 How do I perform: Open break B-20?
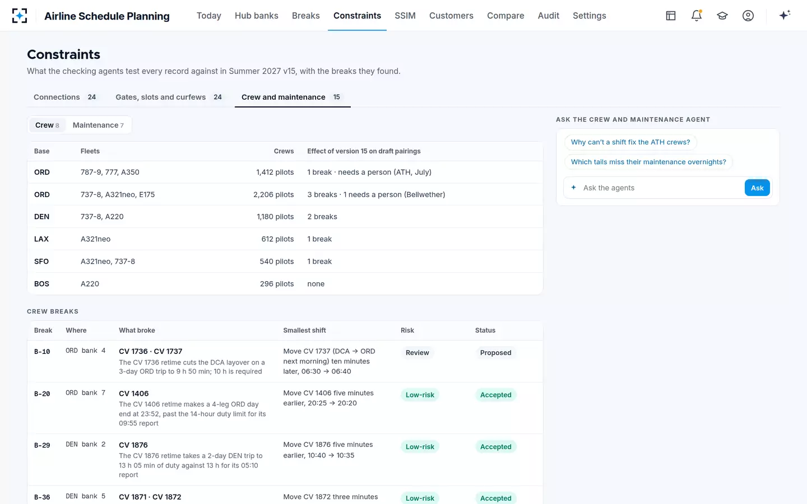[x=285, y=408]
